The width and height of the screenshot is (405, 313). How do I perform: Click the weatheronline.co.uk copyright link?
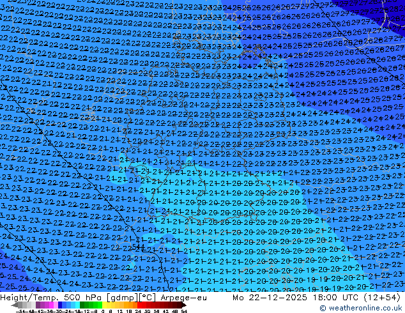(361, 308)
